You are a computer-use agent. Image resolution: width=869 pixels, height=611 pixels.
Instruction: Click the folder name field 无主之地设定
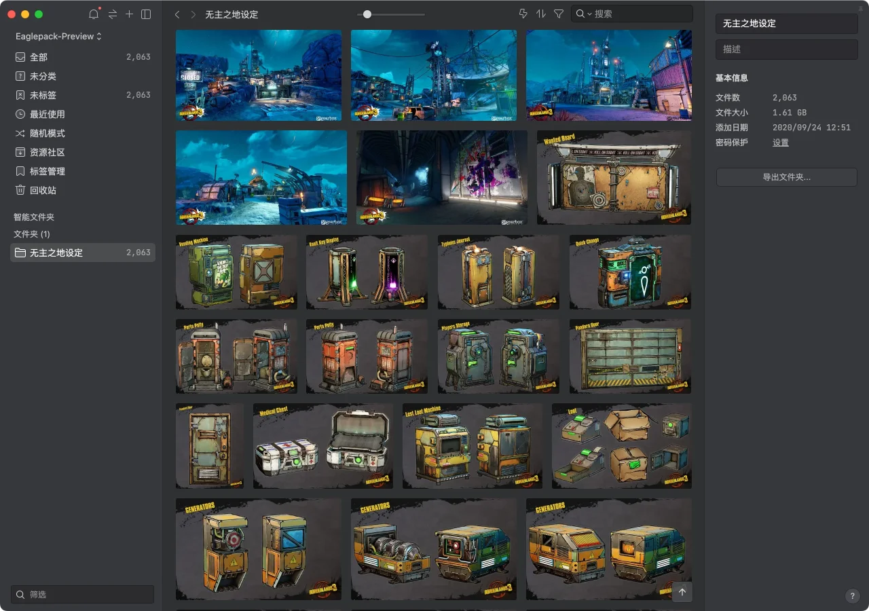pos(787,23)
